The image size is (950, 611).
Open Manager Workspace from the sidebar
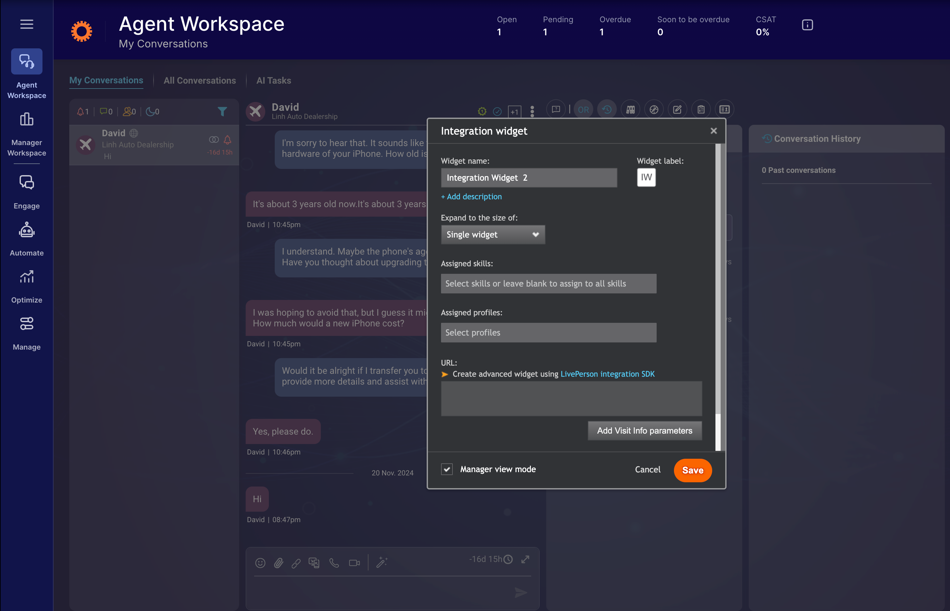pyautogui.click(x=26, y=135)
